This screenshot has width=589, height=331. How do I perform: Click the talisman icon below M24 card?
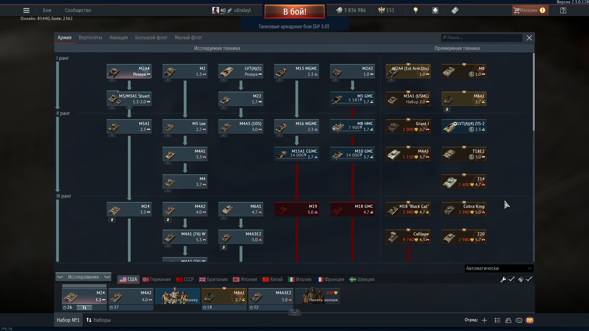click(x=112, y=220)
